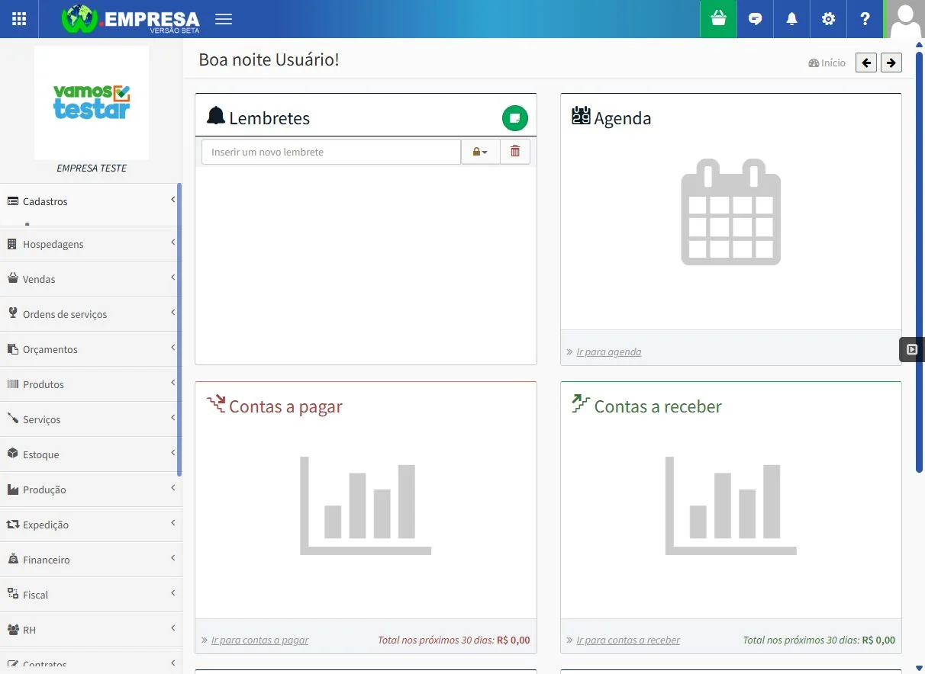
Task: Open the Produção menu
Action: pyautogui.click(x=92, y=489)
